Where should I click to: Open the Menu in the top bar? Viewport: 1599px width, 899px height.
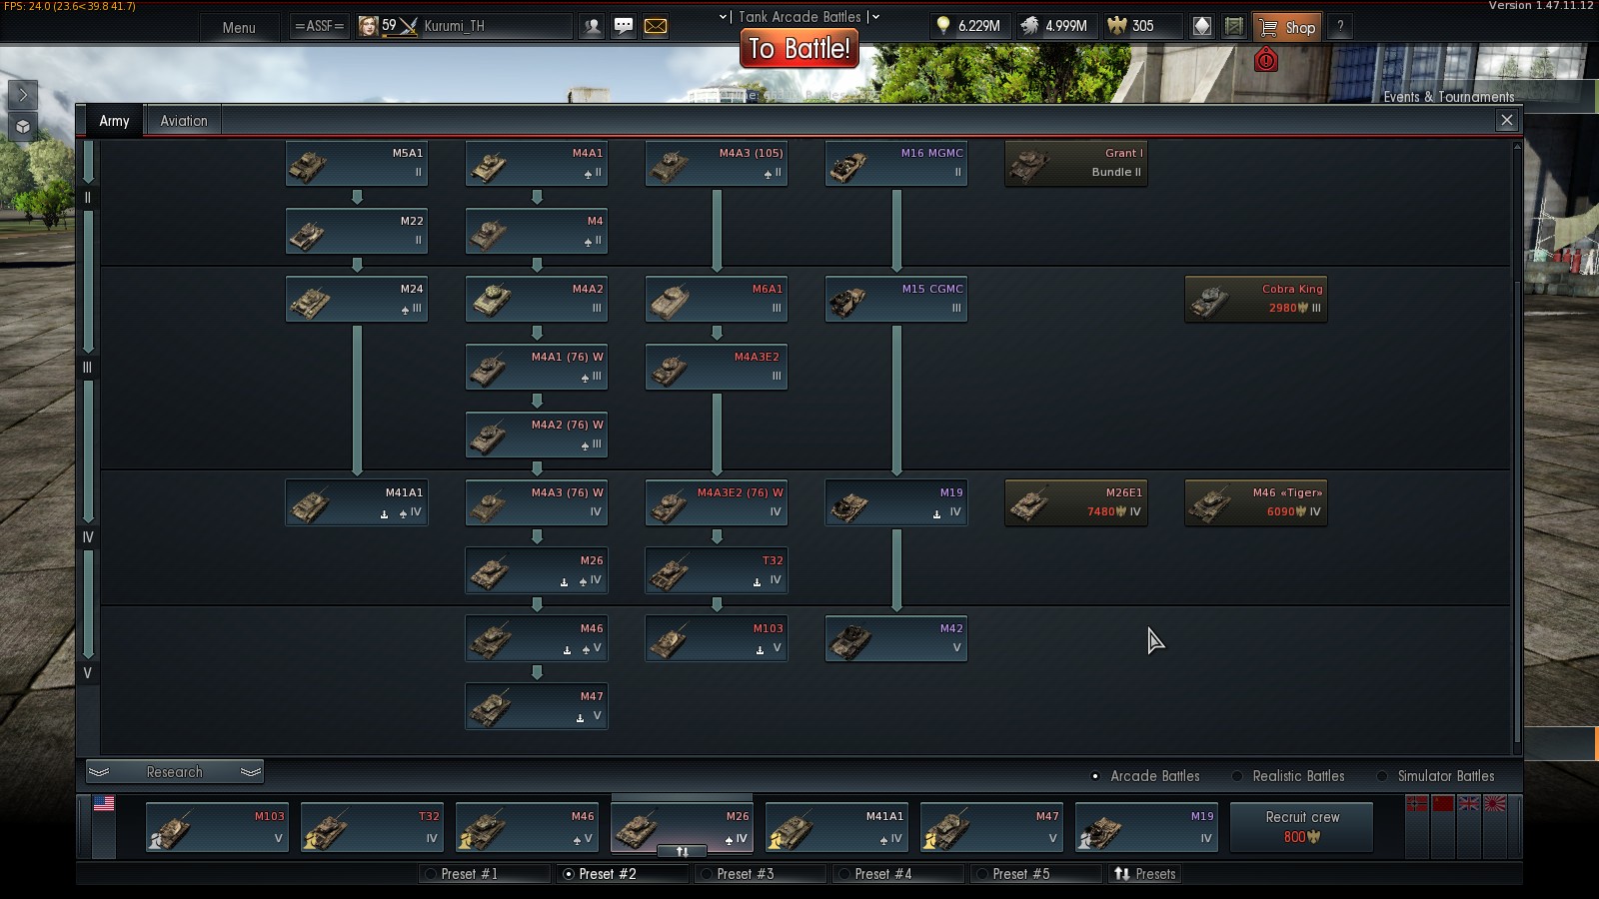coord(239,27)
